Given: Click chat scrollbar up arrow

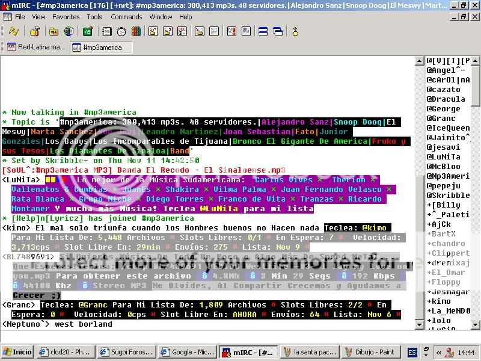Looking at the screenshot, I should point(419,61).
